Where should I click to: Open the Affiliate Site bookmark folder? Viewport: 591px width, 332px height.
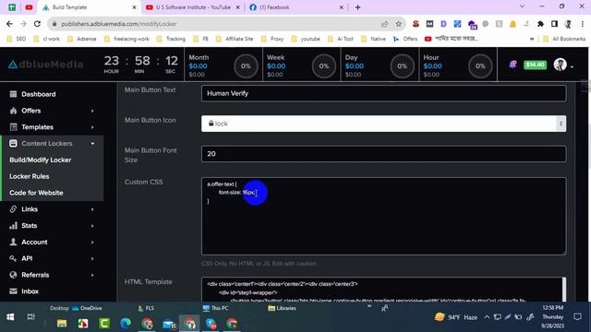pos(235,39)
